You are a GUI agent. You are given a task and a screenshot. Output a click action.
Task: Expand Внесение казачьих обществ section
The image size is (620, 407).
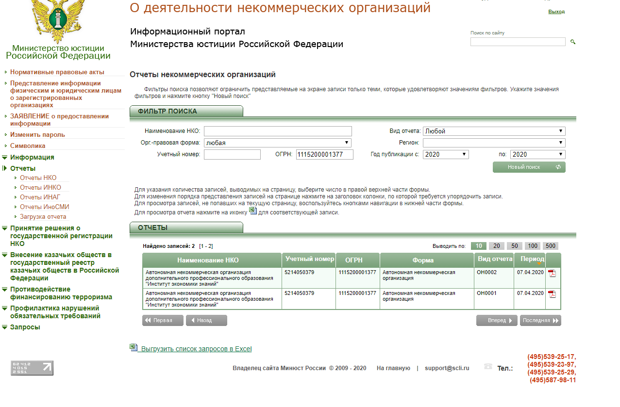65,266
